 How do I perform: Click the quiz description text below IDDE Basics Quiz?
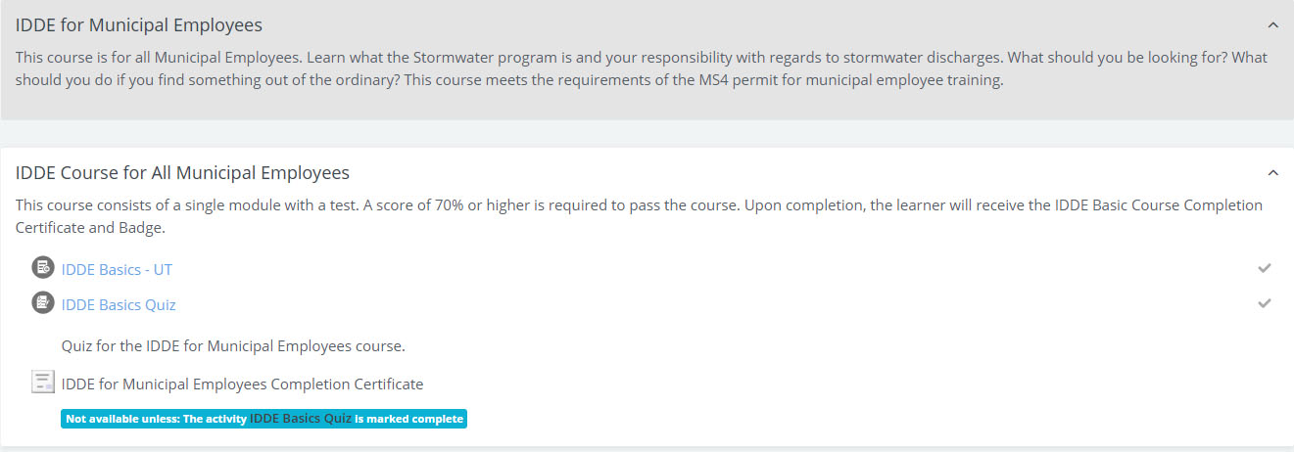pos(233,345)
